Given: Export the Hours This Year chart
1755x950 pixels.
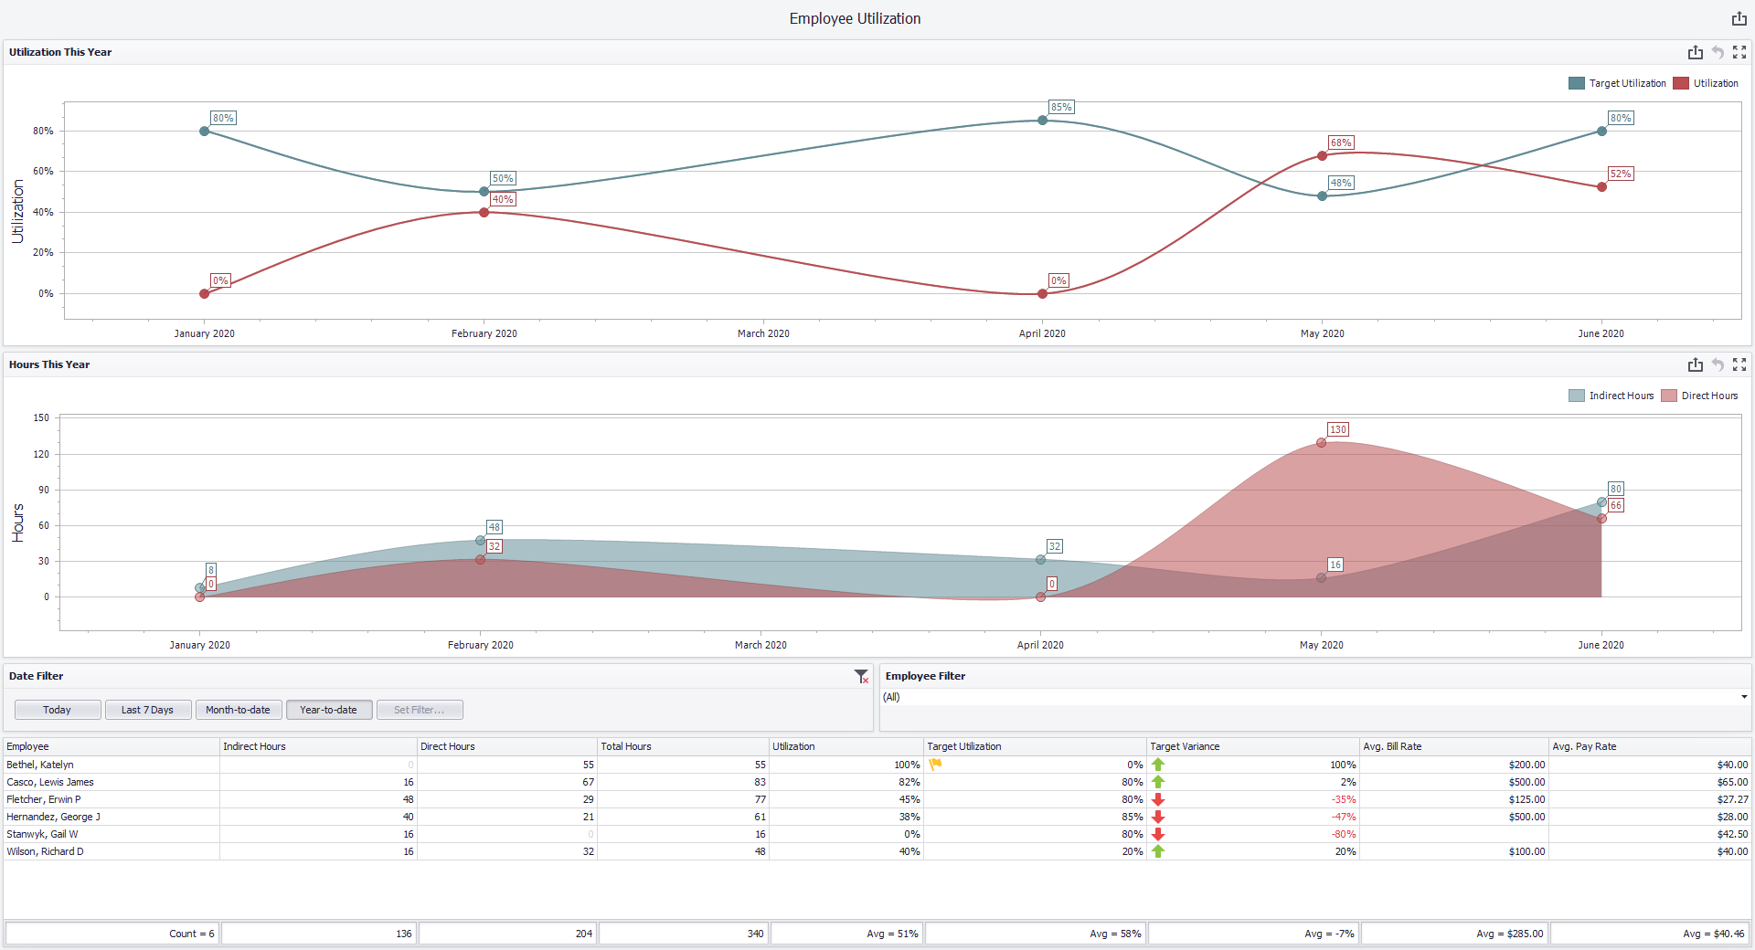Looking at the screenshot, I should click(1696, 364).
